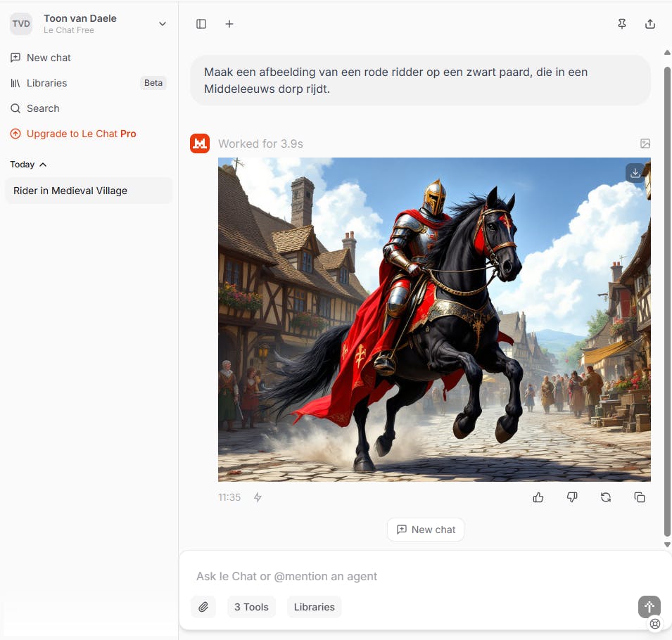Image resolution: width=672 pixels, height=640 pixels.
Task: Give a thumbs down to the response
Action: click(x=572, y=497)
